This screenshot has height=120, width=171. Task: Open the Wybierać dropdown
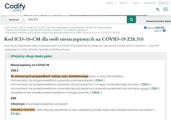click(16, 20)
